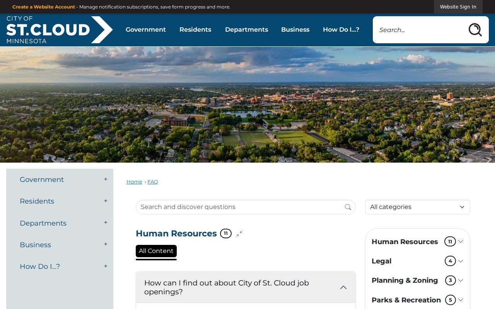This screenshot has width=495, height=309.
Task: Click the City of St. Cloud logo
Action: (x=60, y=30)
